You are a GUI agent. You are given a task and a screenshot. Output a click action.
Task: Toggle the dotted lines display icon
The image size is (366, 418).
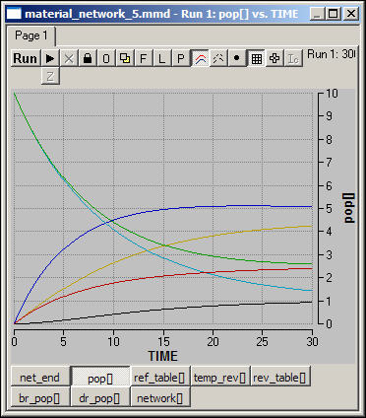click(x=218, y=58)
